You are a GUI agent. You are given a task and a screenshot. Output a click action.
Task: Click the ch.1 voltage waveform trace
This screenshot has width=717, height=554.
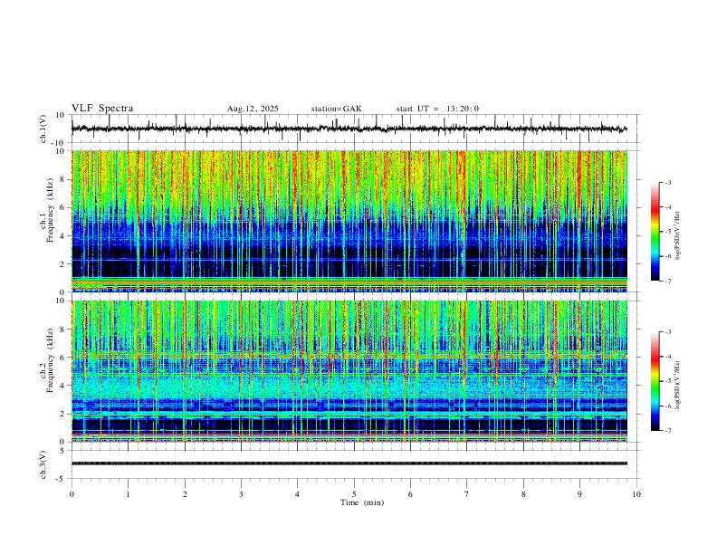[x=349, y=129]
